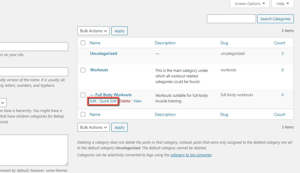Click the top Apply button
This screenshot has height=173, width=300.
(x=120, y=31)
